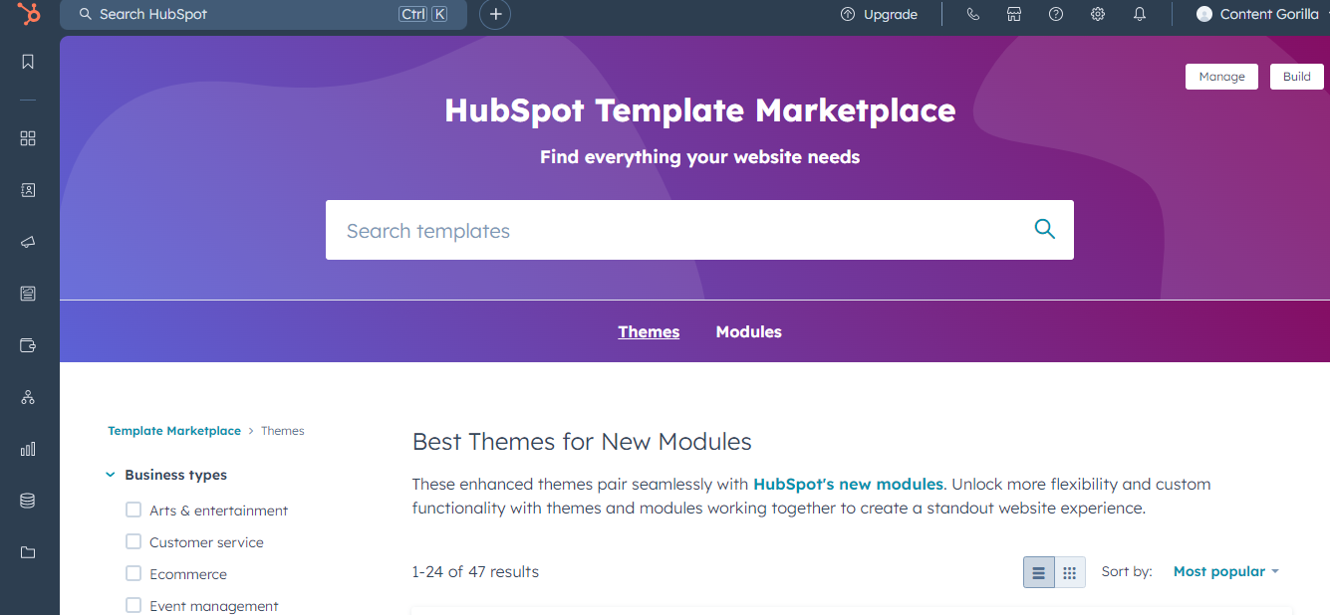Open the Content Gorilla account menu

tap(1262, 14)
